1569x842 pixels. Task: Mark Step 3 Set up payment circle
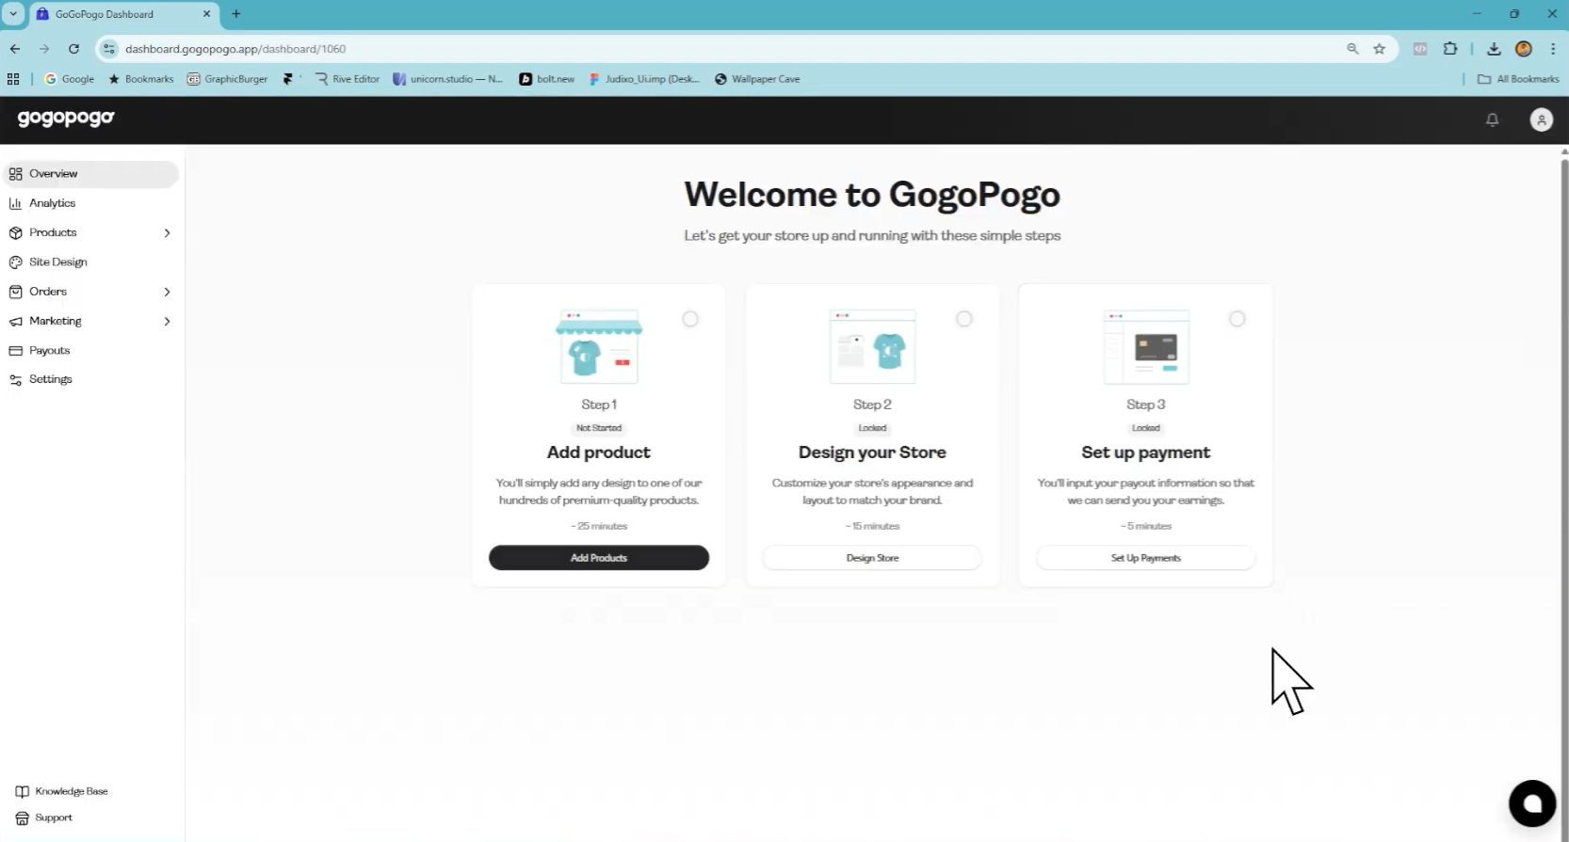point(1237,319)
